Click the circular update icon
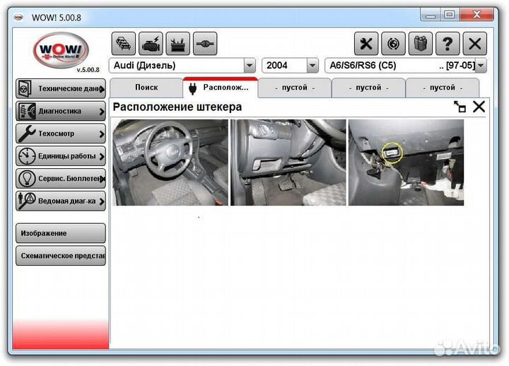The height and width of the screenshot is (366, 509). coord(393,44)
